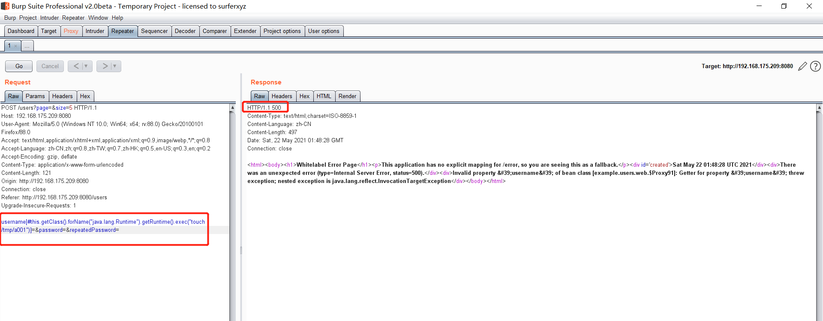Select the Repeater tool tab
Image resolution: width=823 pixels, height=321 pixels.
coord(123,31)
